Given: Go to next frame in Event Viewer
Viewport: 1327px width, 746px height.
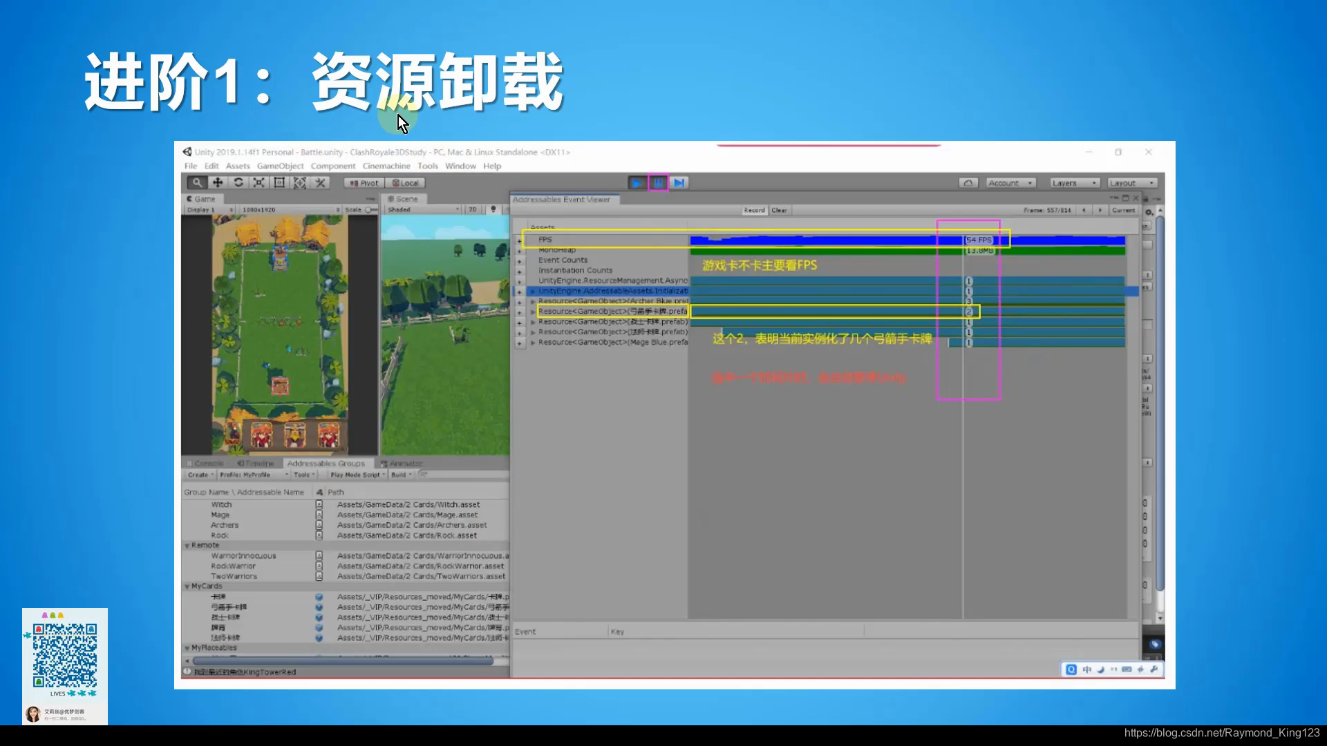Looking at the screenshot, I should pos(1100,210).
